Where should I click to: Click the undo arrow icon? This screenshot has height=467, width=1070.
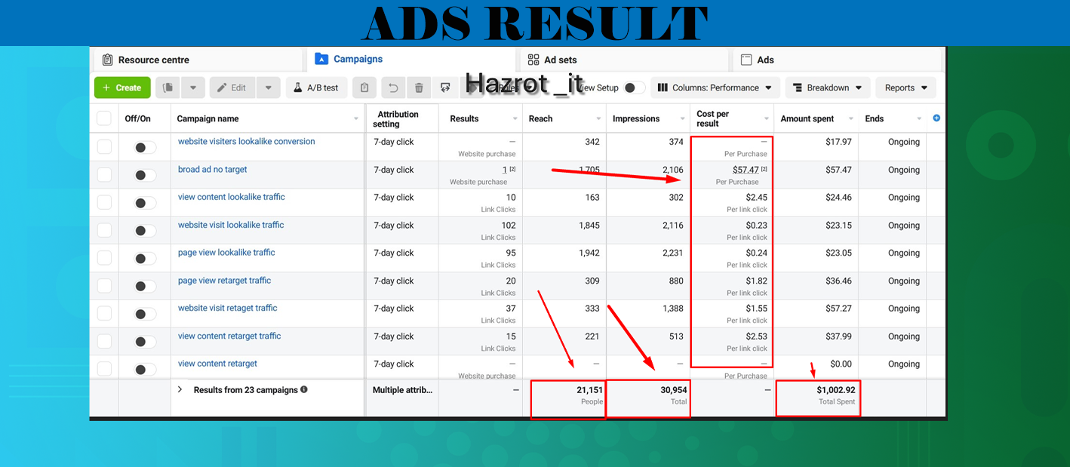pyautogui.click(x=393, y=88)
